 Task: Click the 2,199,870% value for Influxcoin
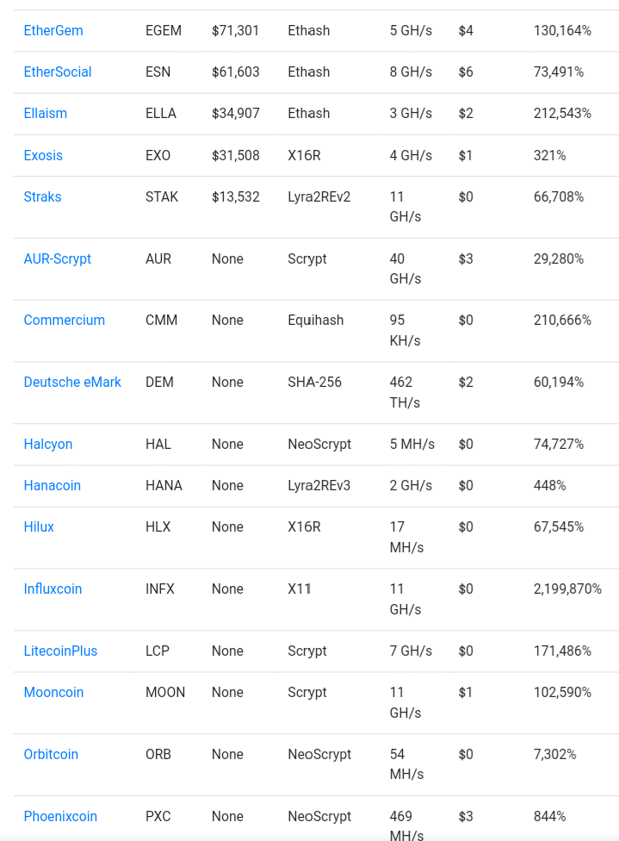tap(567, 589)
